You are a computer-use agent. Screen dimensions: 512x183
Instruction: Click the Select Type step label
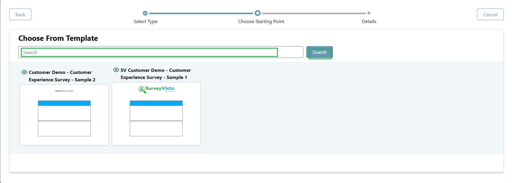pos(145,21)
